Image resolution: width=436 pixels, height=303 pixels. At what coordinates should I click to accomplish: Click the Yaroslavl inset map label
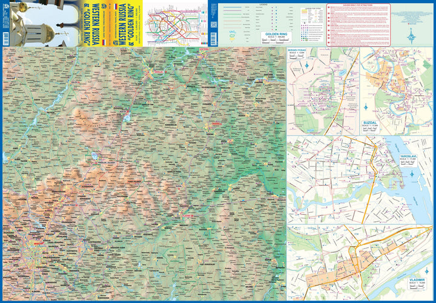point(408,157)
